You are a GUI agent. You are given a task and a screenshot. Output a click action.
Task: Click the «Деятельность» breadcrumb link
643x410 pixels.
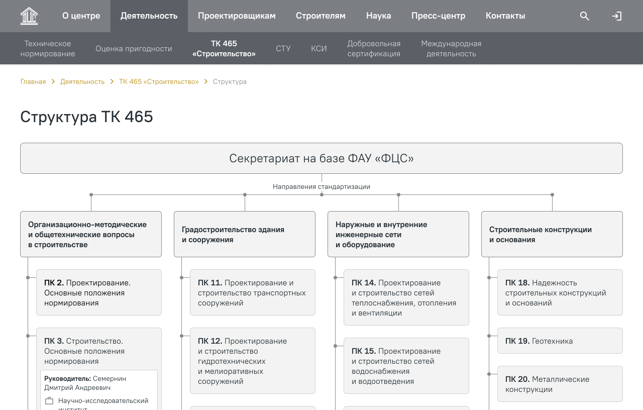pos(82,81)
